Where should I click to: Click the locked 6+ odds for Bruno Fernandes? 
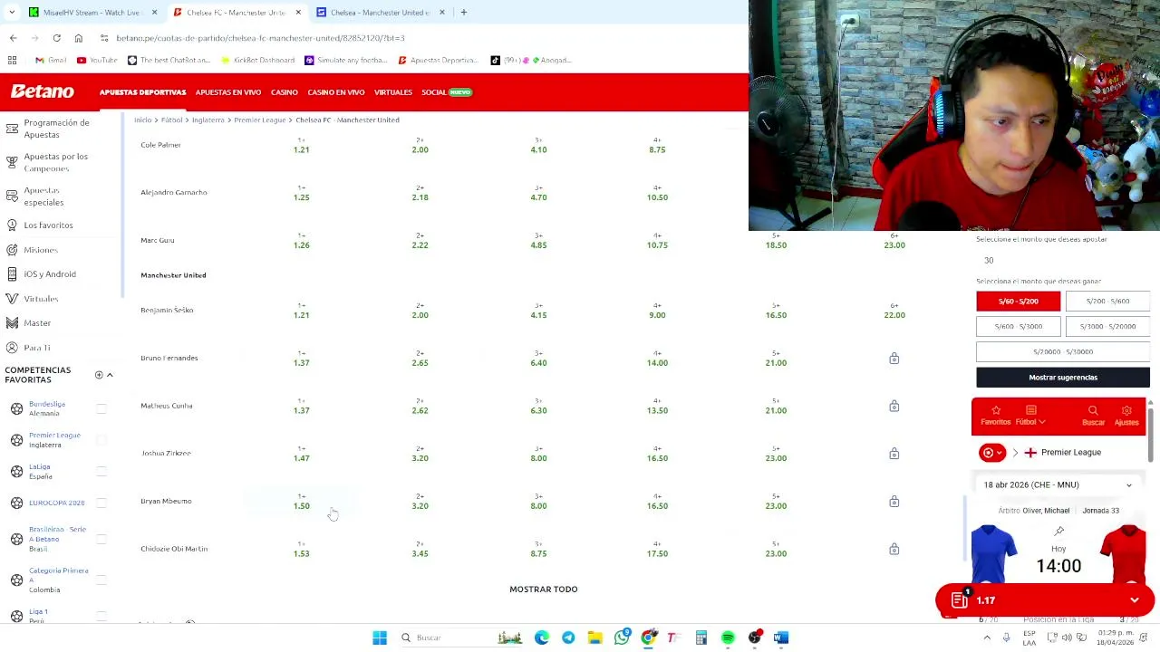[894, 359]
